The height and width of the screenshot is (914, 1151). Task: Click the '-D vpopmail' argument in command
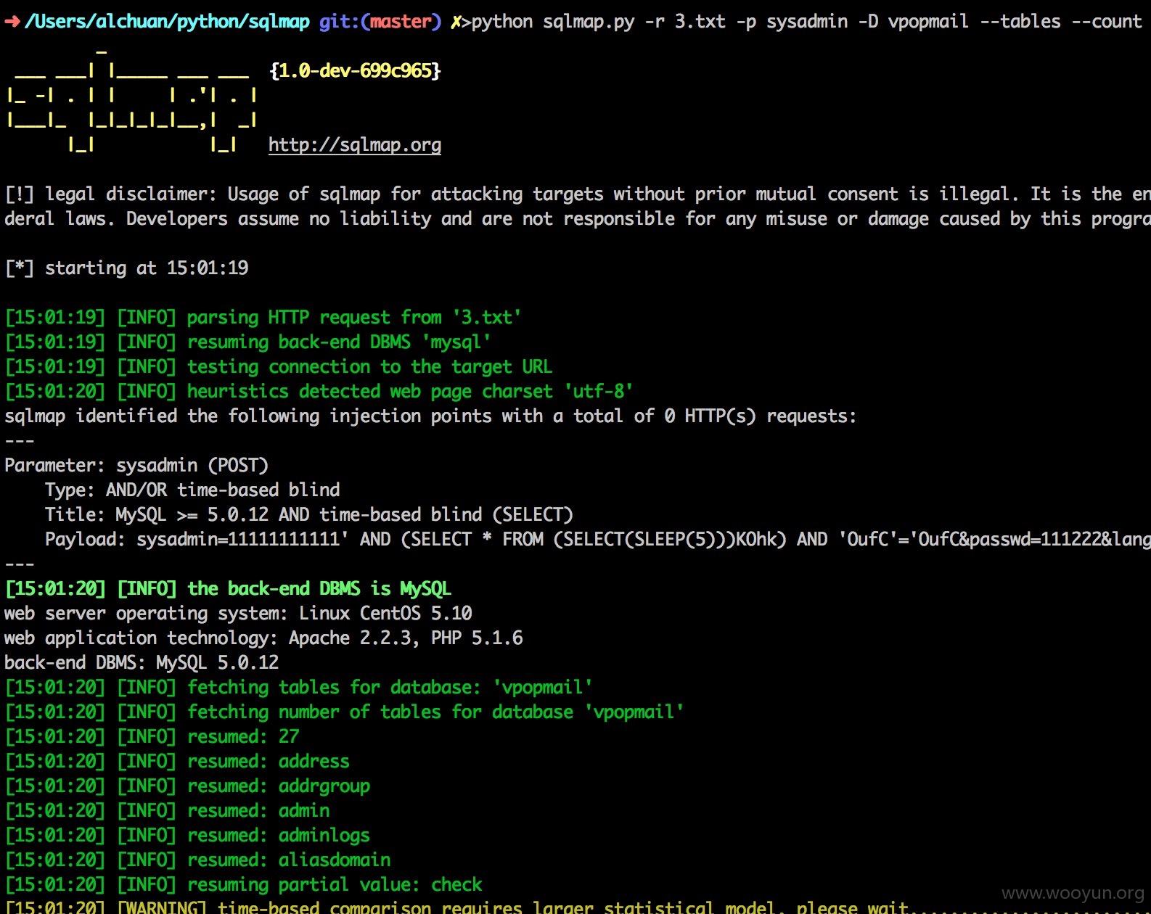(913, 22)
